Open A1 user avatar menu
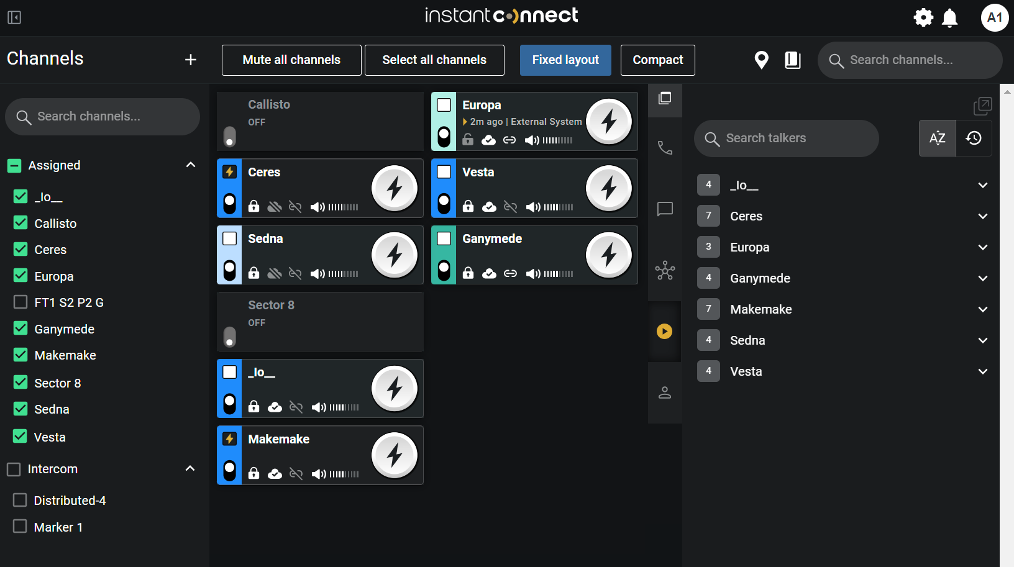Image resolution: width=1014 pixels, height=567 pixels. (x=995, y=17)
